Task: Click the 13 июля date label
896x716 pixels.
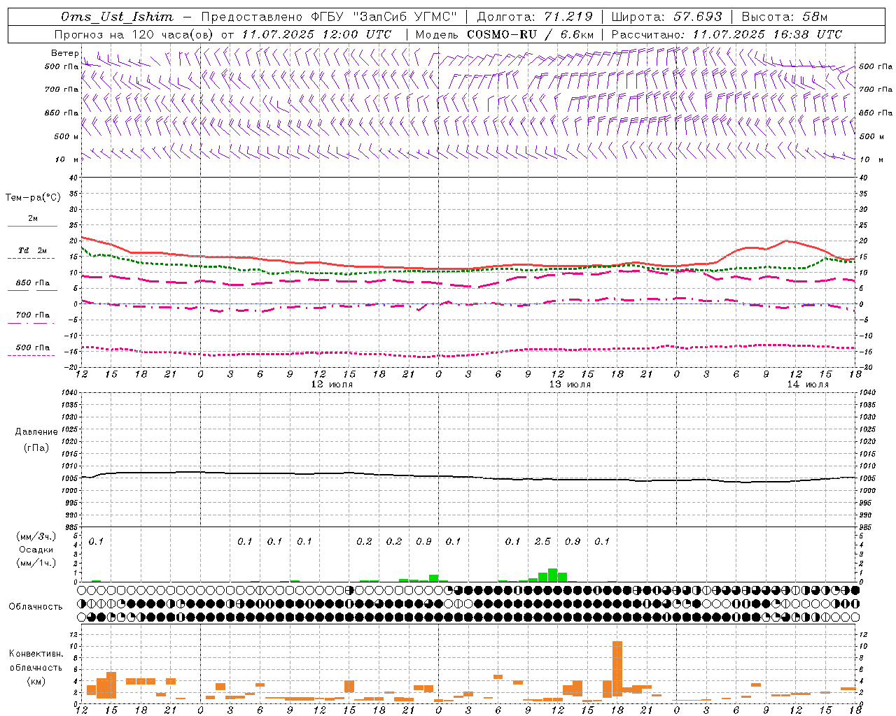Action: click(570, 385)
